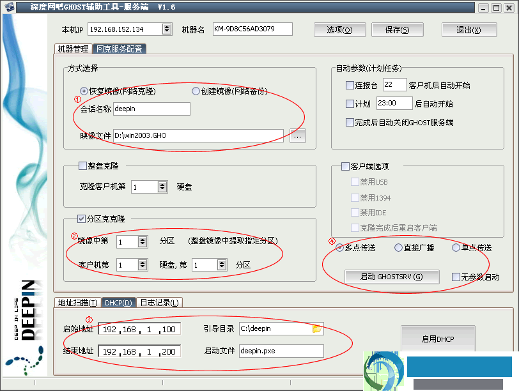Close the GHOST tool window
This screenshot has width=519, height=391.
pos(509,8)
